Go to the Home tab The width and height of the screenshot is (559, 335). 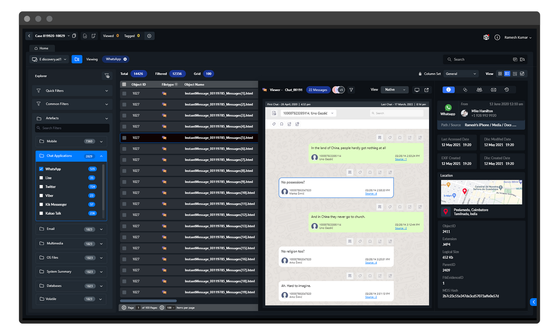pos(42,48)
